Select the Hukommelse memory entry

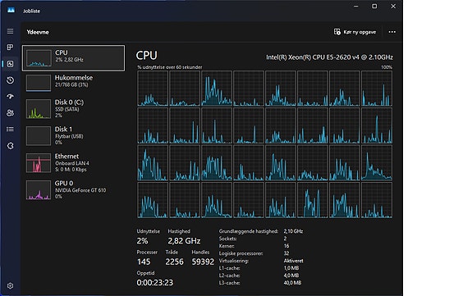coord(73,83)
